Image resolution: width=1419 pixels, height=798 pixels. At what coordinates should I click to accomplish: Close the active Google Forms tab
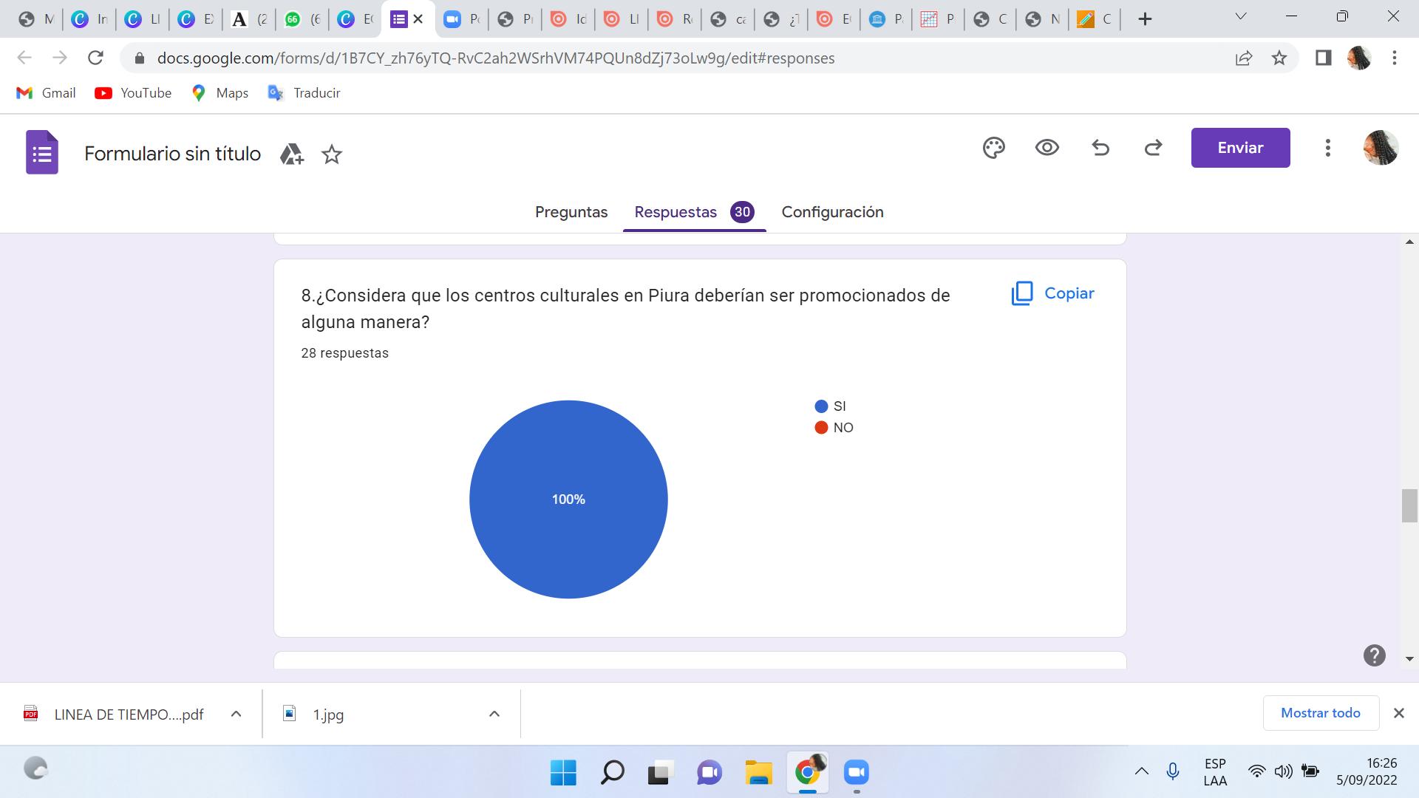(418, 19)
